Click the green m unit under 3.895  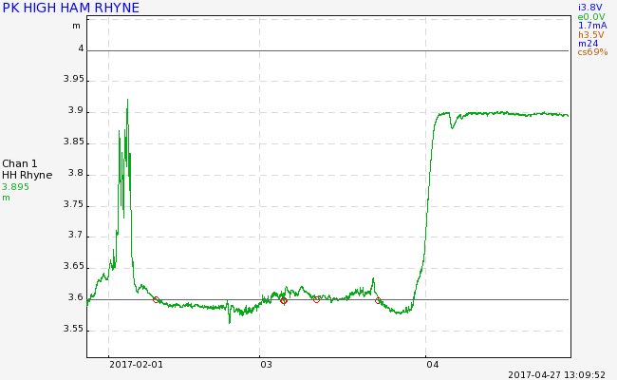pyautogui.click(x=6, y=198)
